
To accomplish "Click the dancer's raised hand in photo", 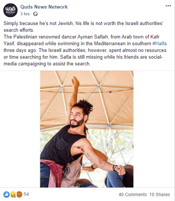I will coord(75,81).
